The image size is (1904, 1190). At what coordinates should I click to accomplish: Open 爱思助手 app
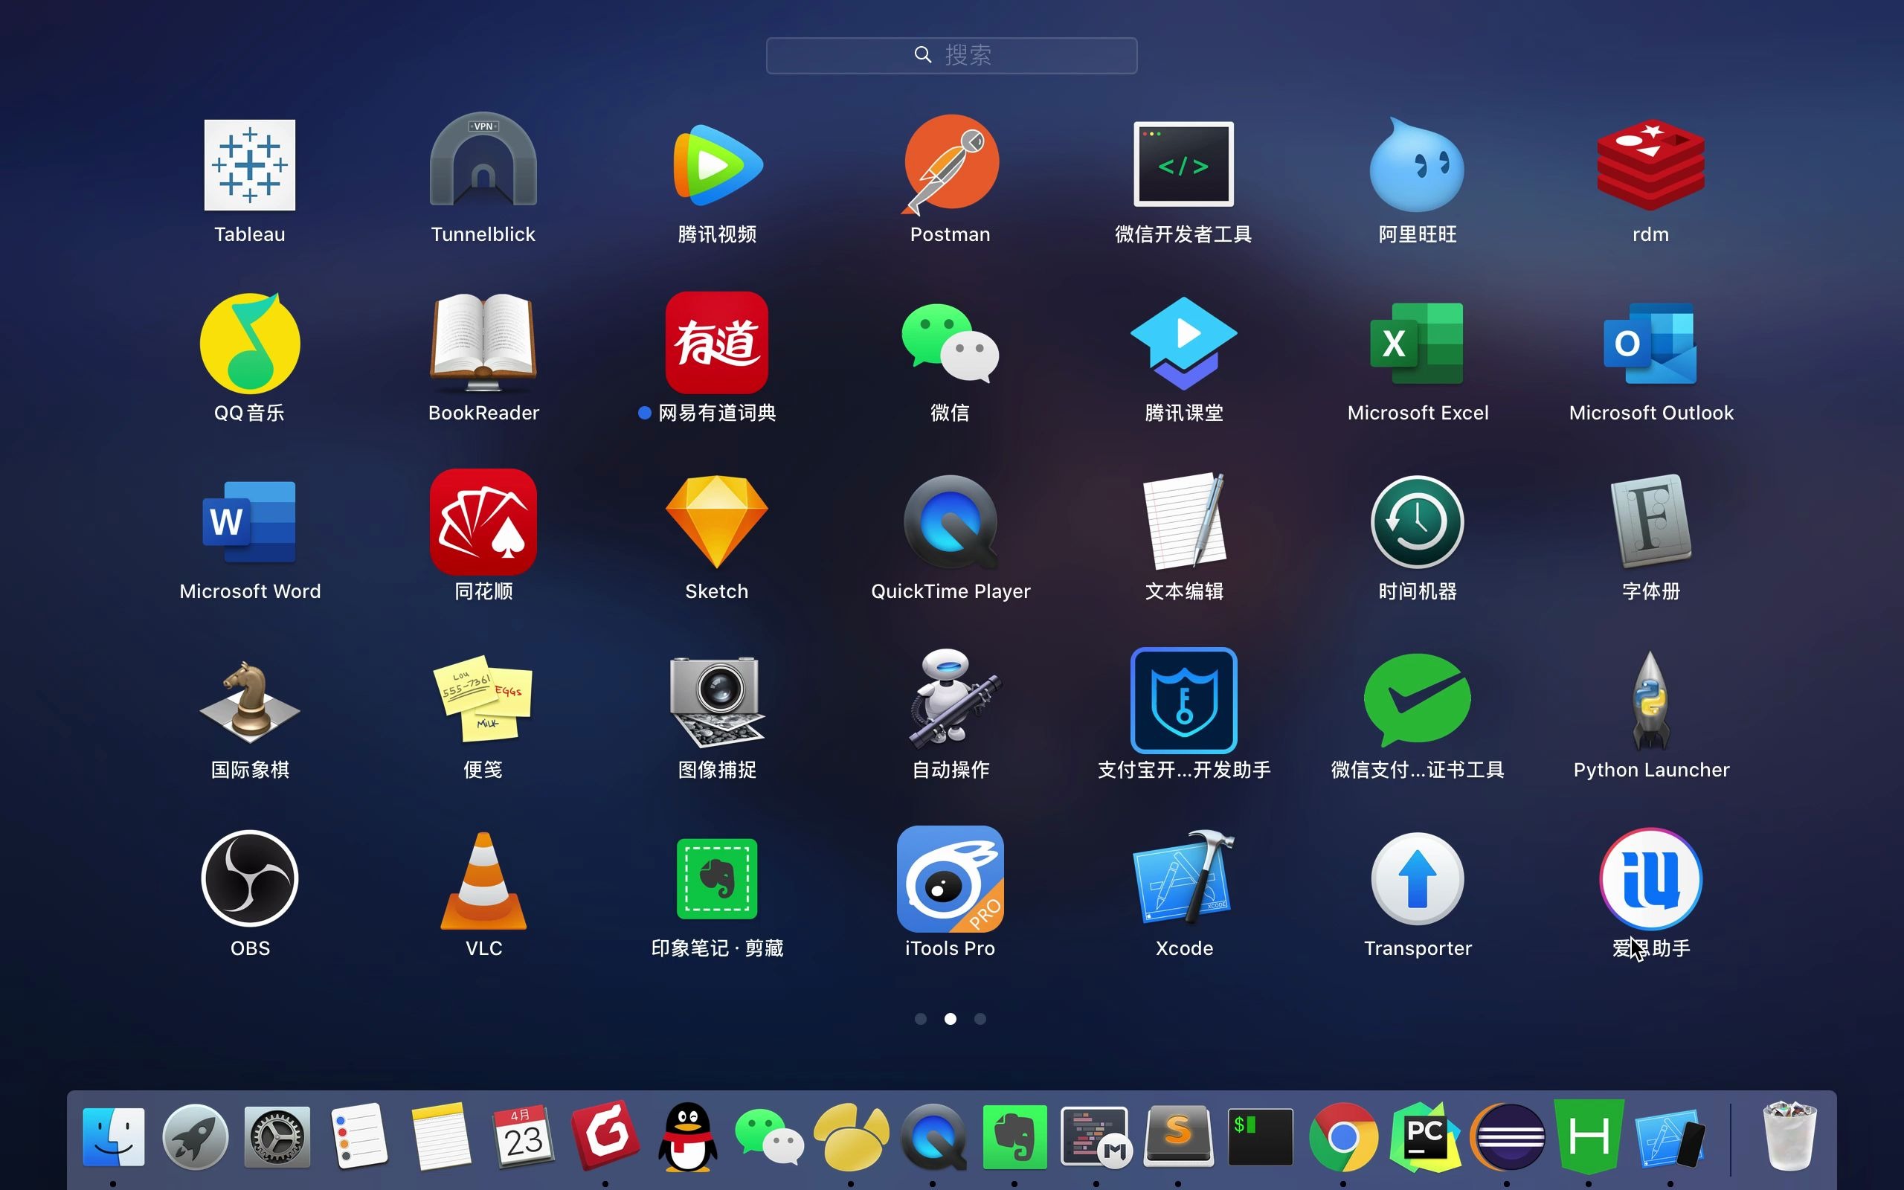(1650, 879)
